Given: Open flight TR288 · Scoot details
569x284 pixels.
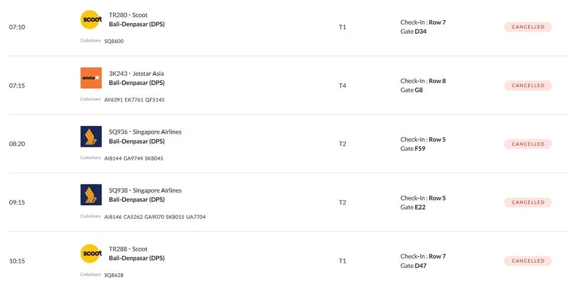Looking at the screenshot, I should [128, 249].
